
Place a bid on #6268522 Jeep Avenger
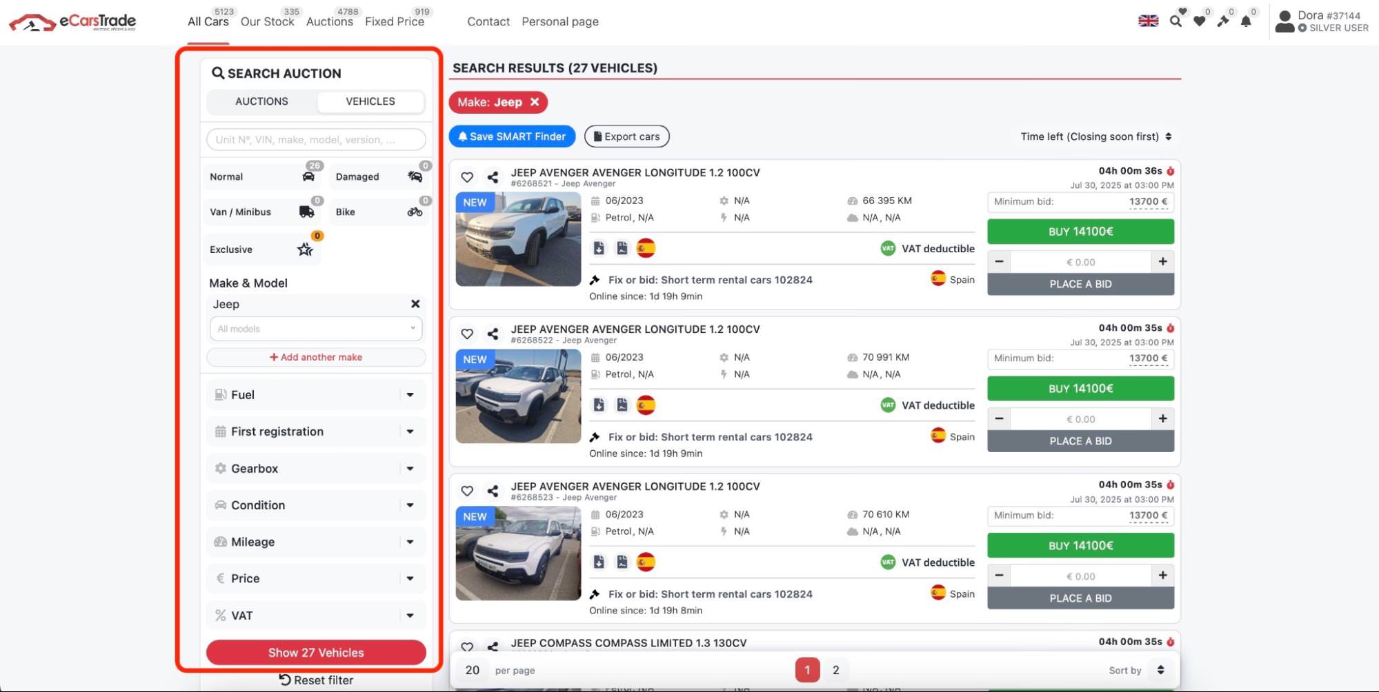pos(1080,441)
